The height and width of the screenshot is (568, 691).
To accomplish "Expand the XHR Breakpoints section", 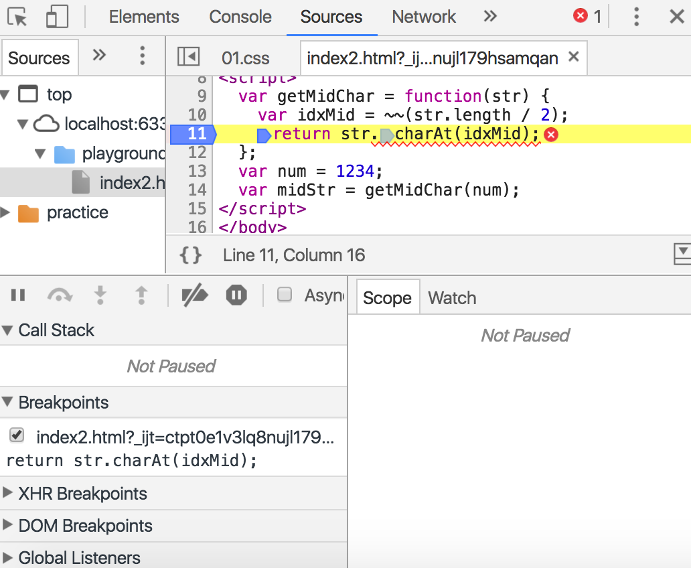I will click(x=7, y=492).
